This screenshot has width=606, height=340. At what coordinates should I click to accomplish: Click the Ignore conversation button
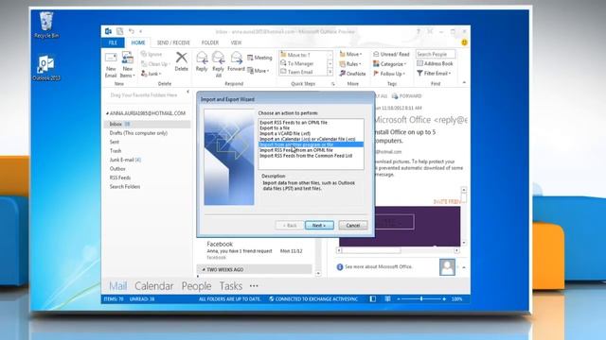[151, 55]
